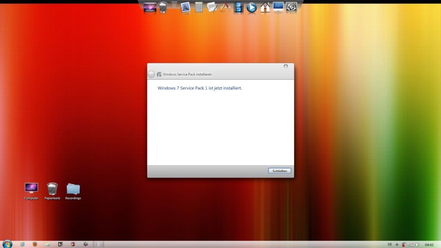Click the installer icon next to the dialog title

coord(159,74)
